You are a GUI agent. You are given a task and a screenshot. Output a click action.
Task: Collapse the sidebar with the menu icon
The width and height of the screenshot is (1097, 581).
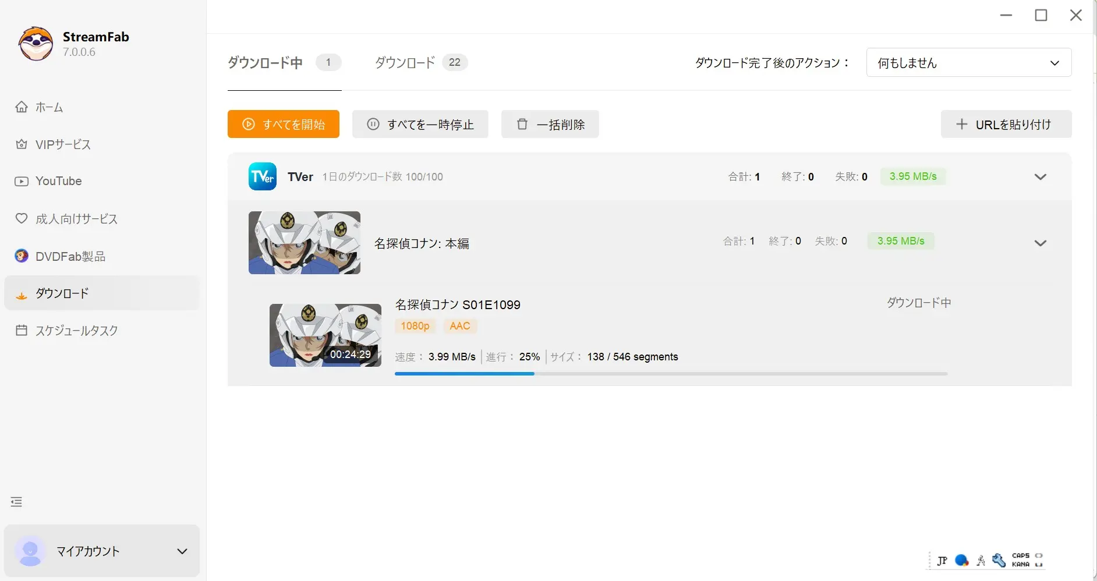tap(16, 502)
